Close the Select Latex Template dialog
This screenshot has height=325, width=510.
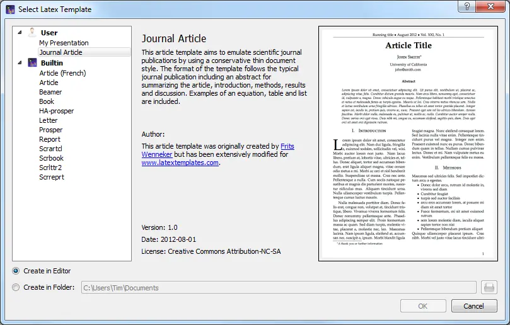pyautogui.click(x=491, y=7)
